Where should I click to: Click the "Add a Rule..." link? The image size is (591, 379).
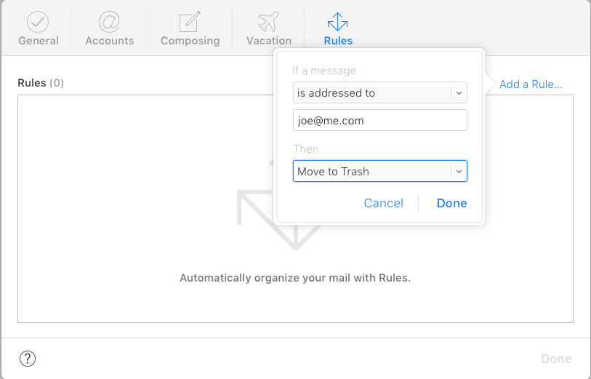pyautogui.click(x=531, y=84)
